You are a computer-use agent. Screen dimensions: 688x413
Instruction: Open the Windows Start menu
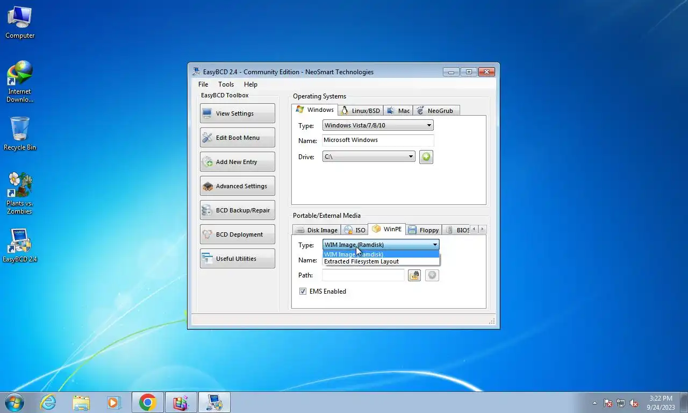[14, 402]
